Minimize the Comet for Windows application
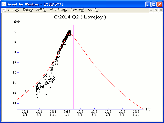This screenshot has height=123, width=164. point(148,4)
